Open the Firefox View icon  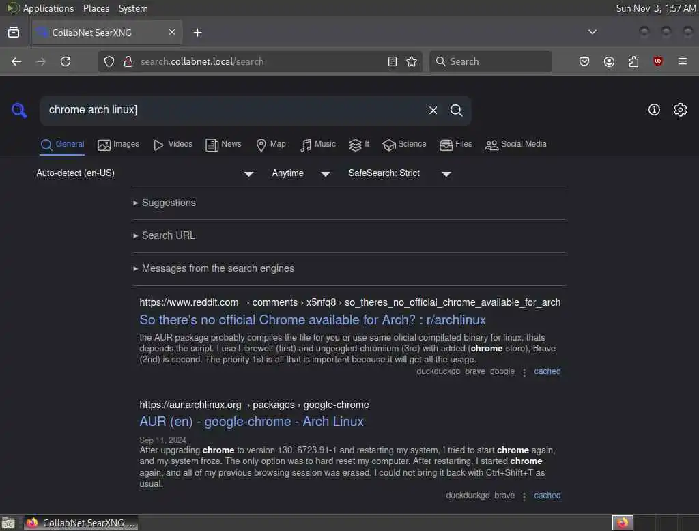click(14, 33)
